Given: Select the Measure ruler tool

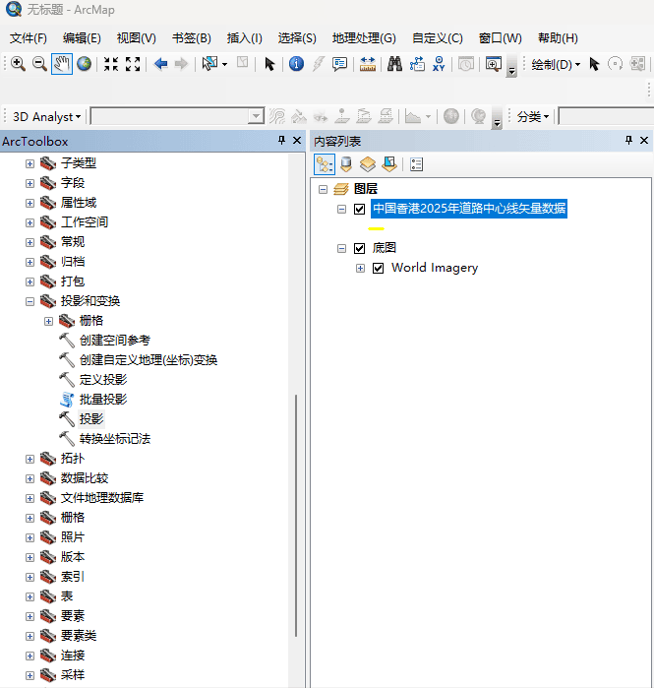Looking at the screenshot, I should [x=368, y=64].
